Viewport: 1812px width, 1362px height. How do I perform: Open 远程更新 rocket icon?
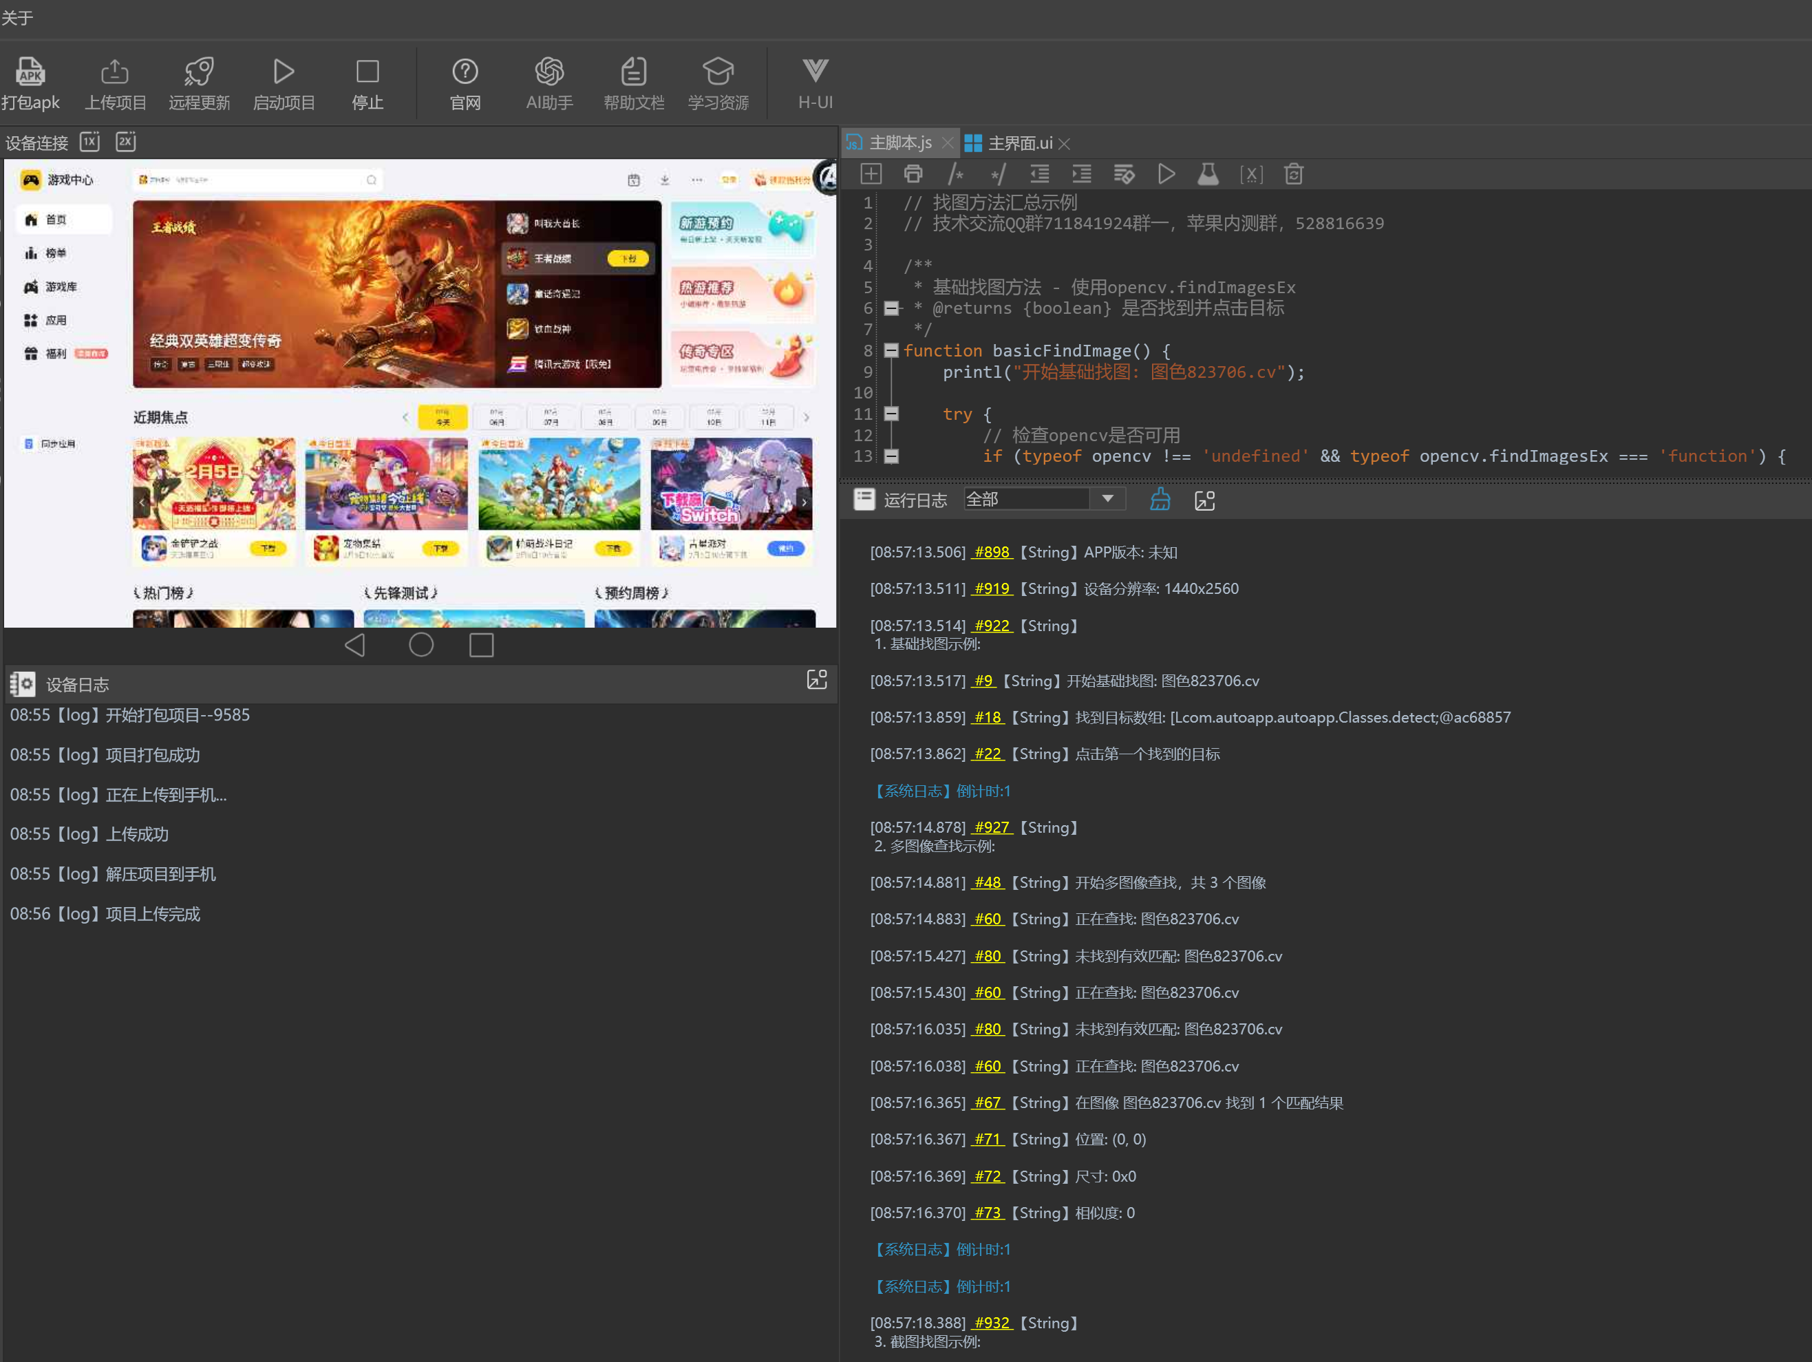pos(199,72)
